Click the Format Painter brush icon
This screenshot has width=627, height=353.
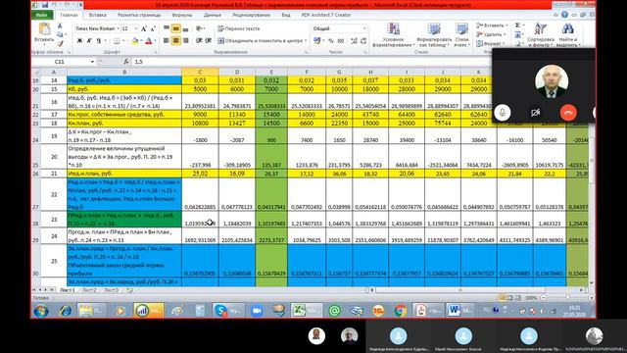coord(60,43)
